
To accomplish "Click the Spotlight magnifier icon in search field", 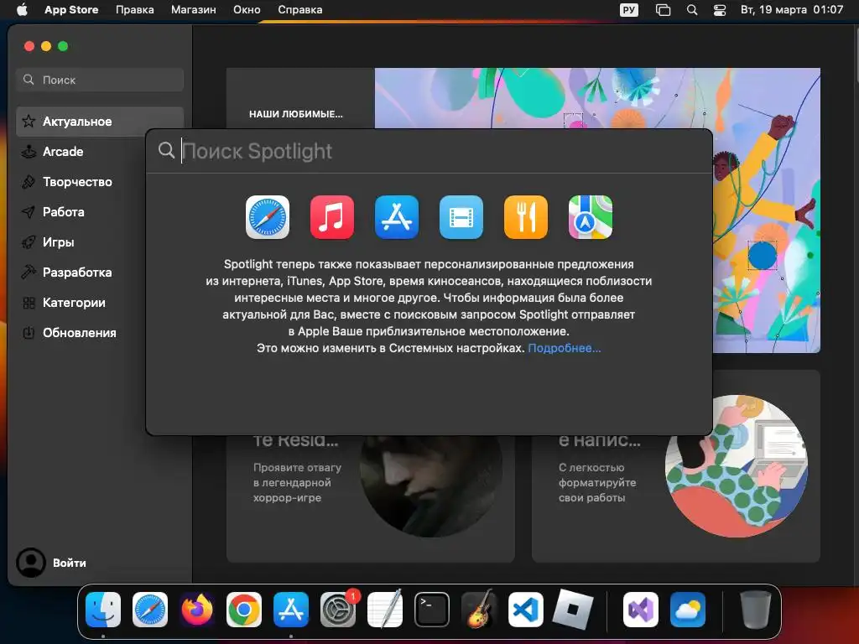I will pos(166,150).
